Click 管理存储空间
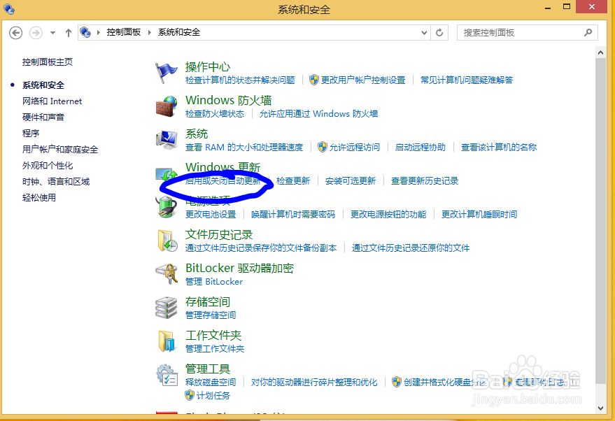This screenshot has width=615, height=421. [x=211, y=315]
